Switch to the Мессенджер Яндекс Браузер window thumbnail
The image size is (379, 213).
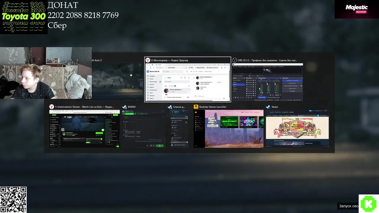pos(188,82)
